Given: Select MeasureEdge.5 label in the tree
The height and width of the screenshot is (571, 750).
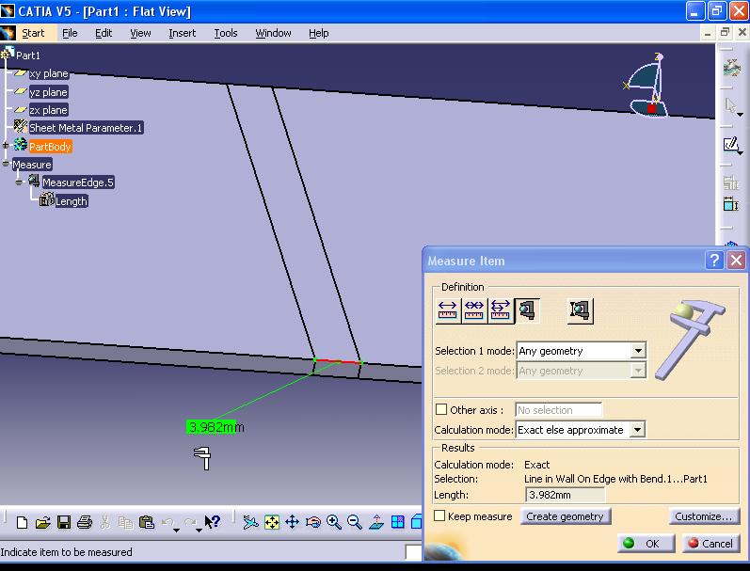Looking at the screenshot, I should pyautogui.click(x=77, y=182).
